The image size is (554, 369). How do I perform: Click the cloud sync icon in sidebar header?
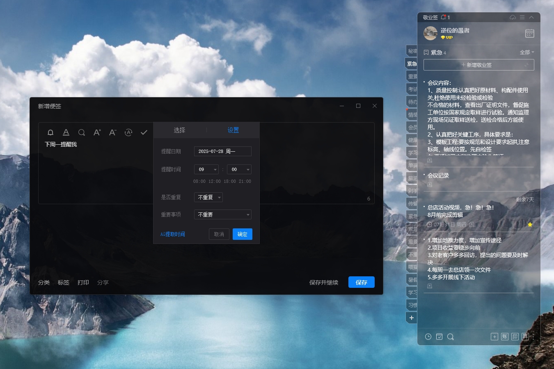(513, 17)
